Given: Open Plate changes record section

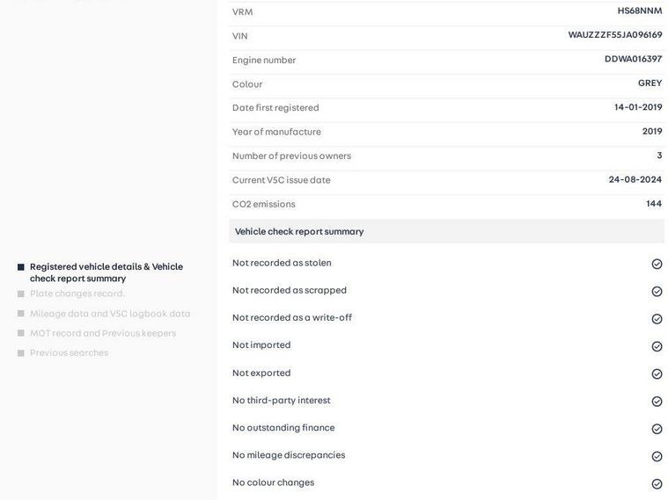Looking at the screenshot, I should coord(77,293).
